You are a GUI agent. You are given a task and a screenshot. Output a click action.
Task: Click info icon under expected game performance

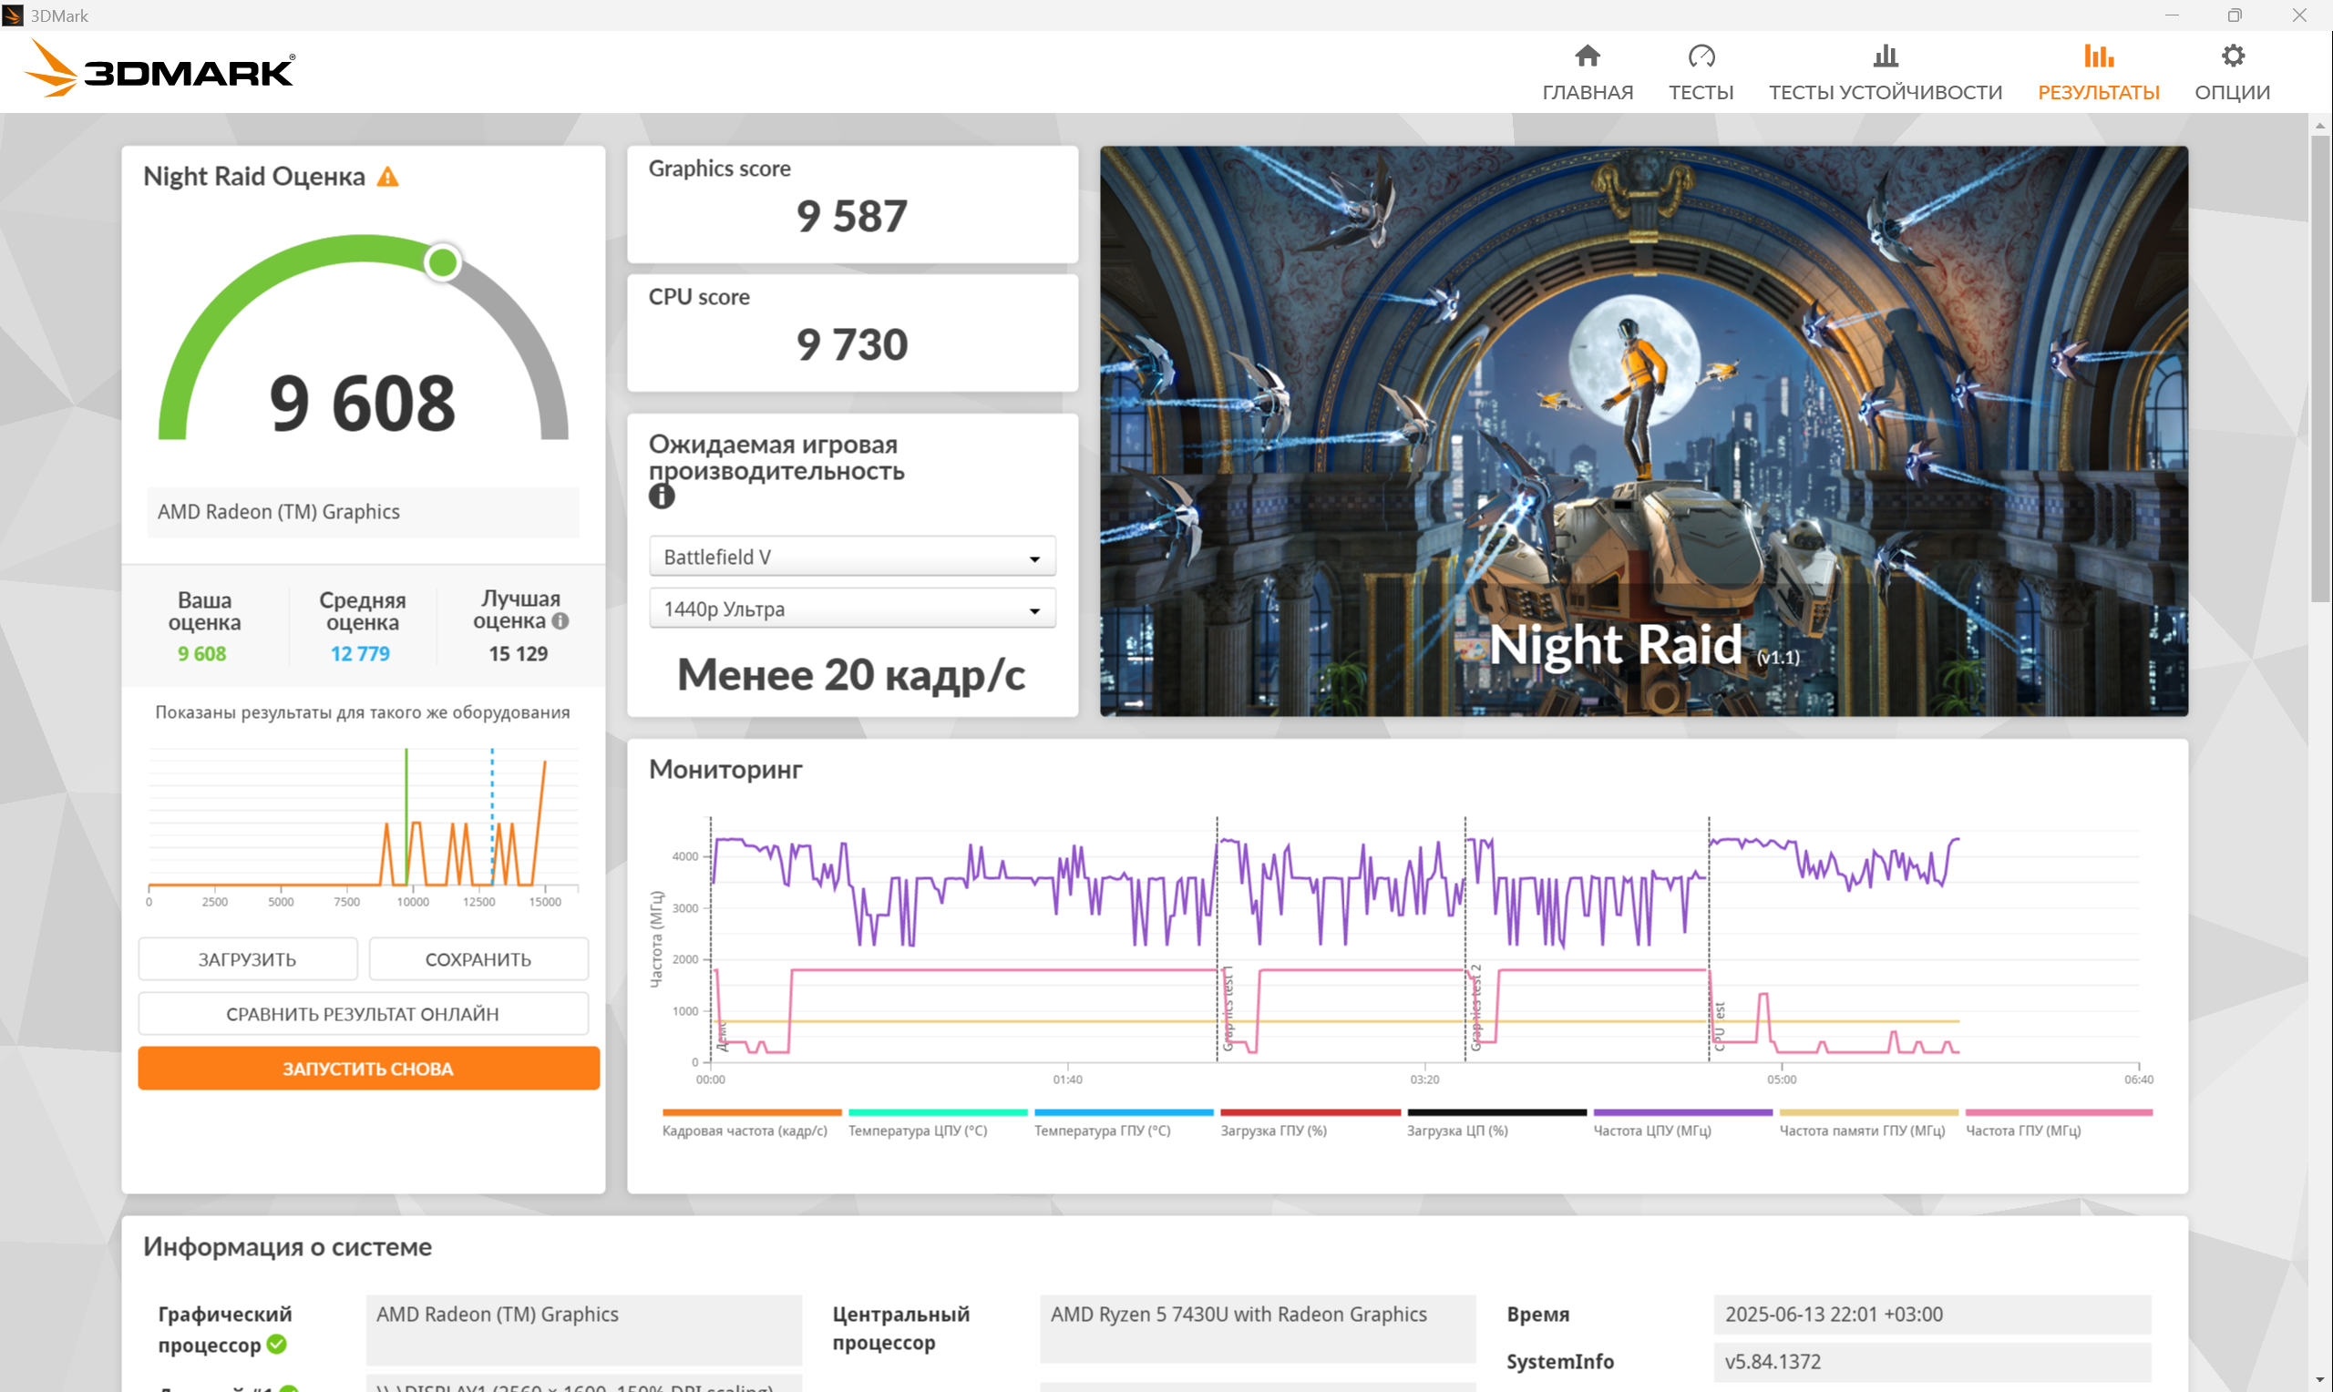[x=662, y=496]
